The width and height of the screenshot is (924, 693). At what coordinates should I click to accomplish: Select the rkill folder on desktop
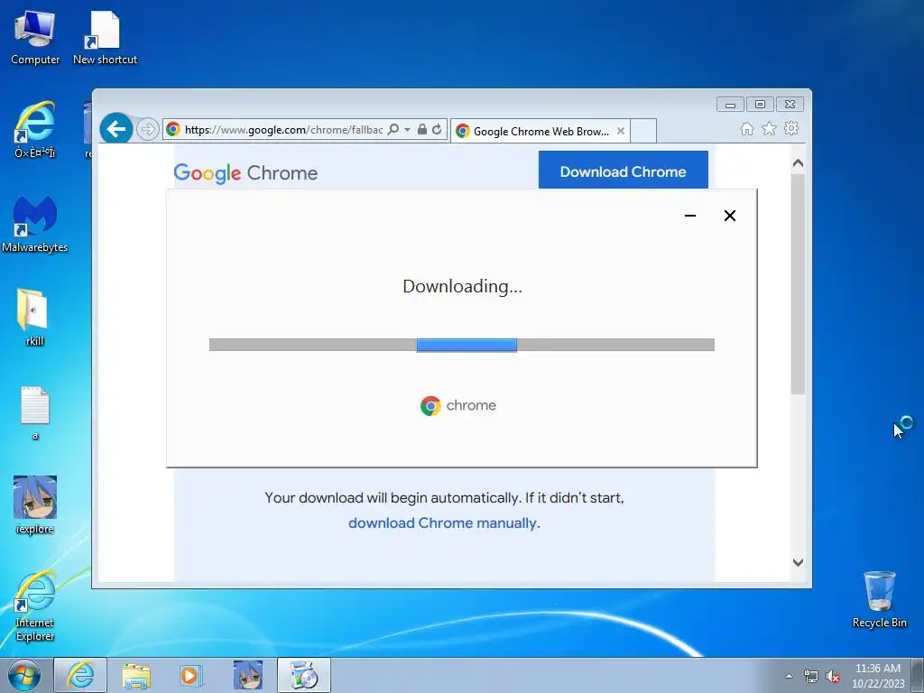34,317
